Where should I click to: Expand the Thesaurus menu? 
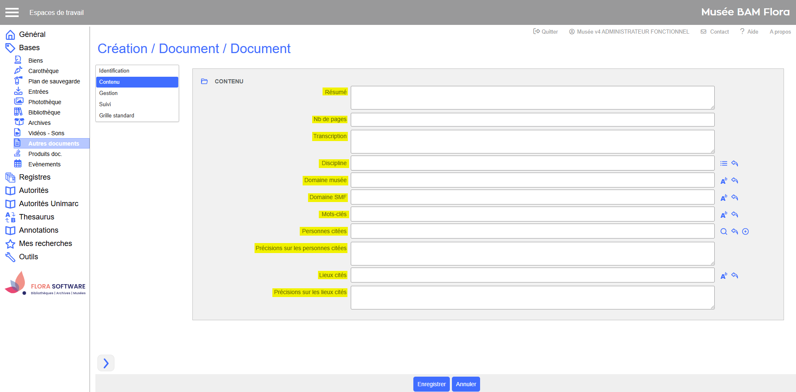coord(36,217)
